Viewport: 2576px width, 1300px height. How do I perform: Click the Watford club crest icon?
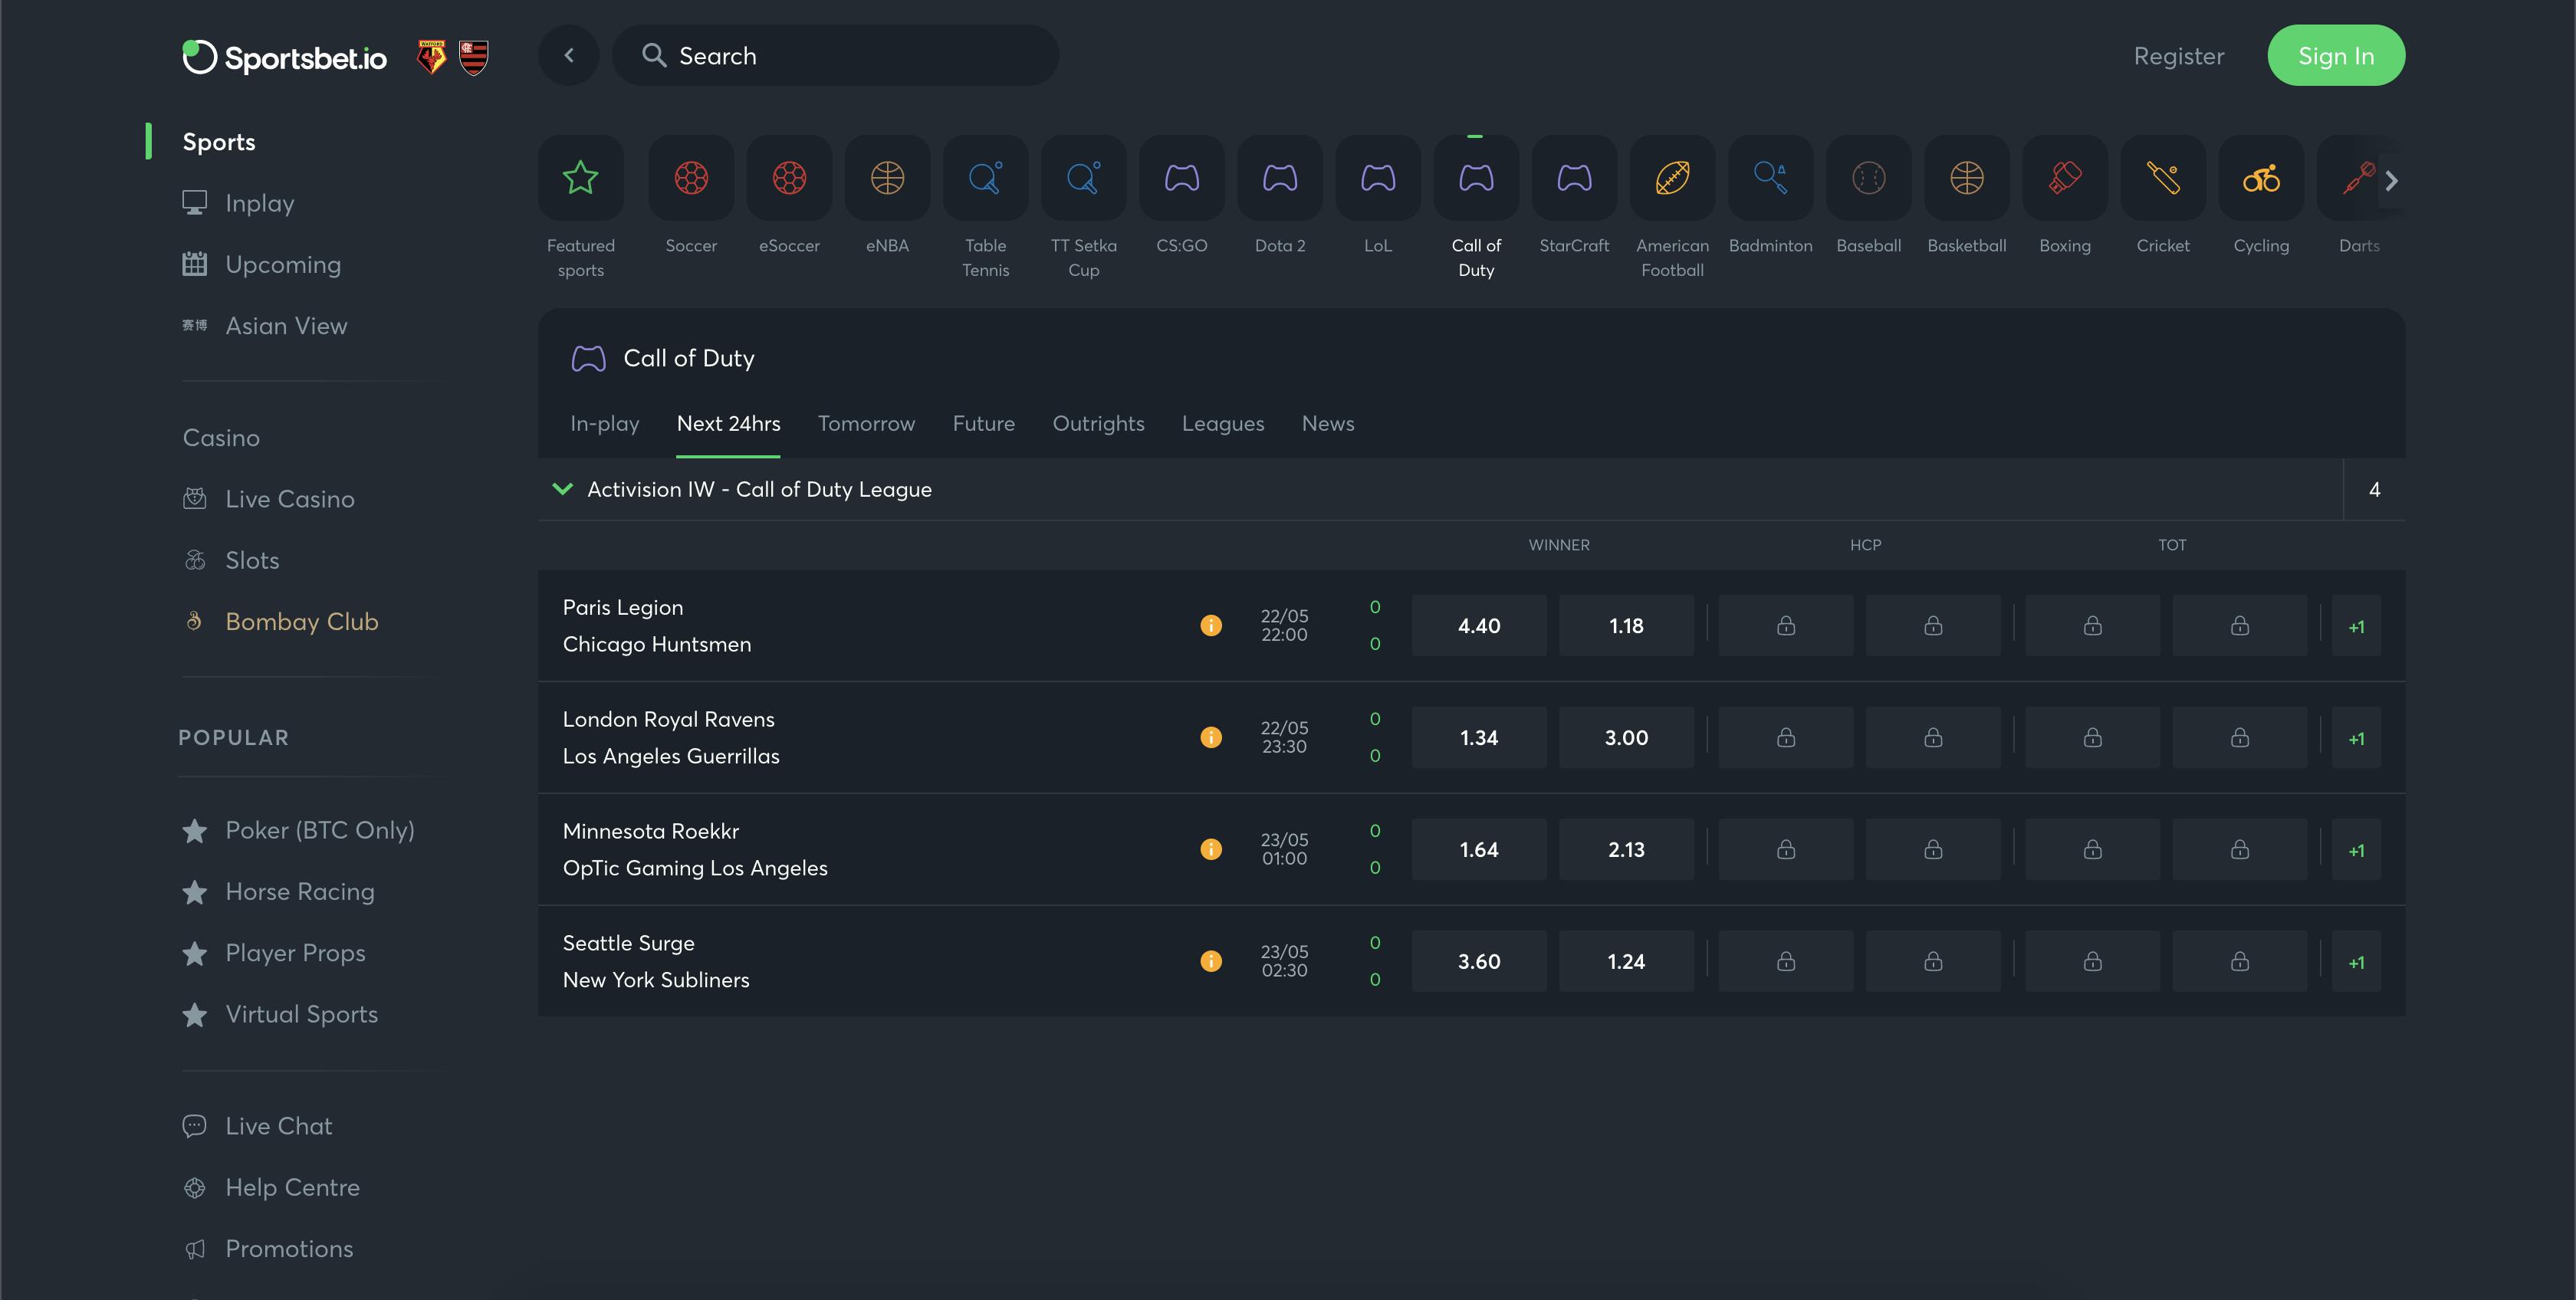coord(431,57)
